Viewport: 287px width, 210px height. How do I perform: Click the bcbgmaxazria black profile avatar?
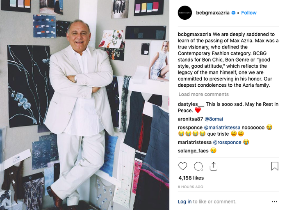[x=185, y=13]
